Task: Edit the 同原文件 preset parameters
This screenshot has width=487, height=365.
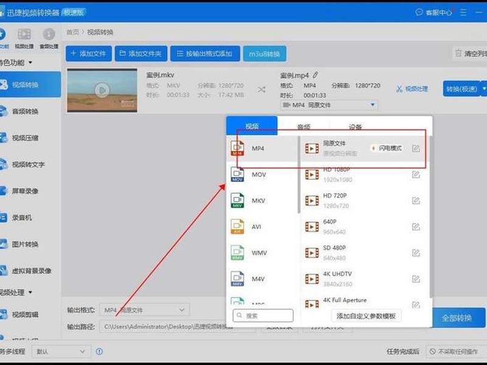Action: [x=416, y=148]
